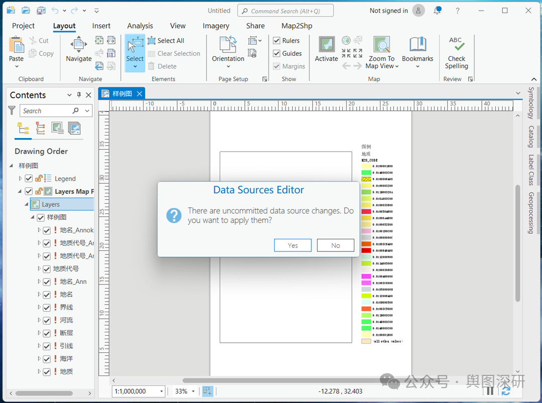
Task: Open the Contents search options dropdown
Action: coord(87,110)
